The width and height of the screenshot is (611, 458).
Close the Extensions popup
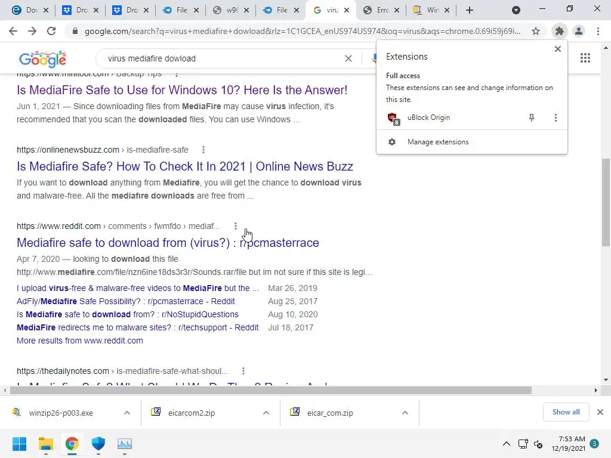pyautogui.click(x=558, y=49)
